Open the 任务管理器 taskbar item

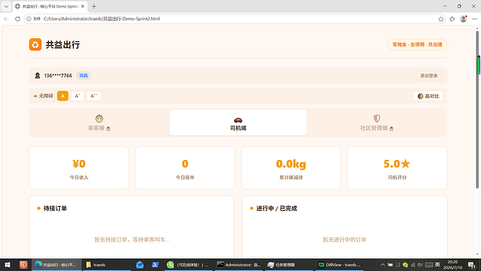point(289,265)
